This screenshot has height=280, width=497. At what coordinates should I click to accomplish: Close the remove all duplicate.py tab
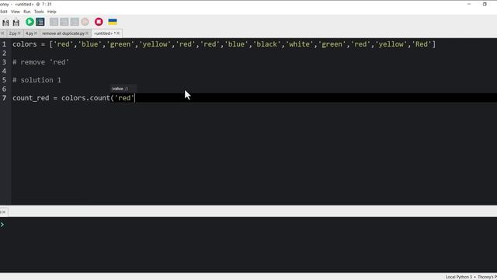click(x=87, y=33)
